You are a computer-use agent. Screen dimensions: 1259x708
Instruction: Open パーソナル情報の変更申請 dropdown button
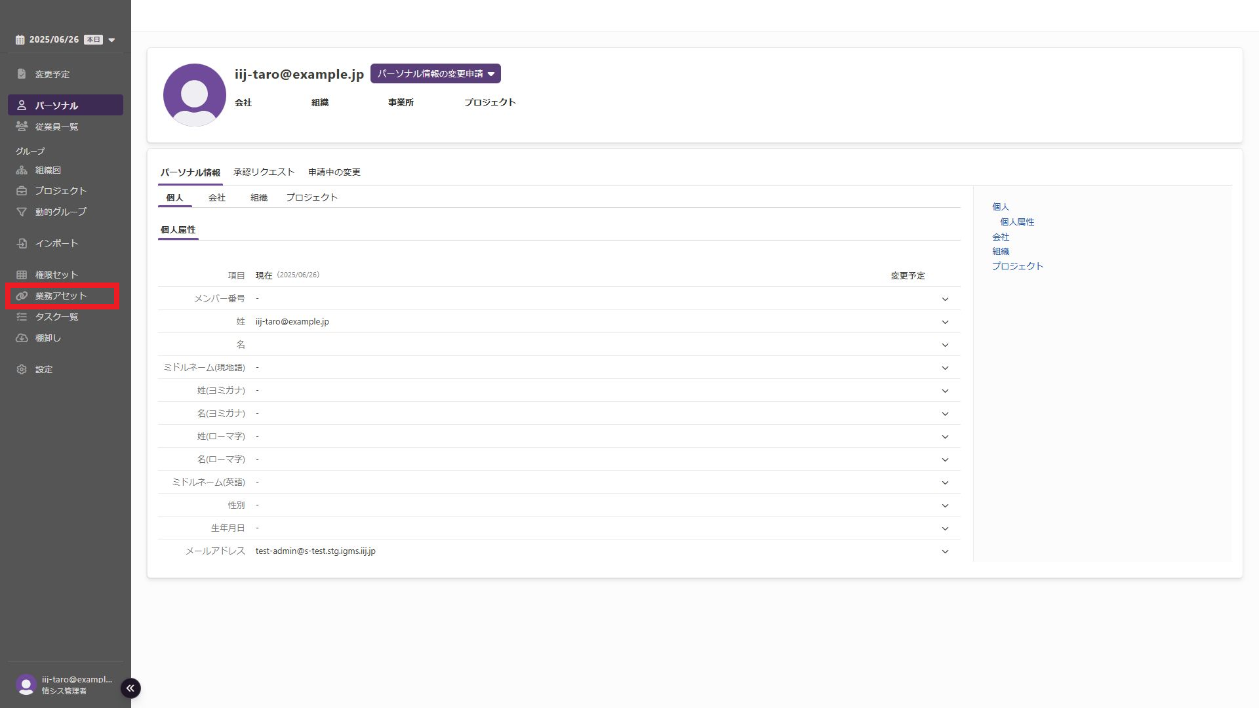tap(435, 73)
